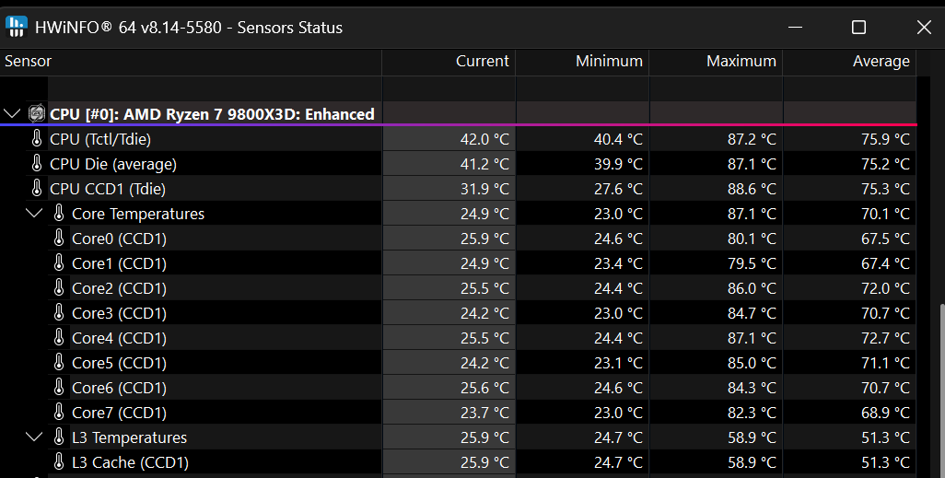This screenshot has height=478, width=945.
Task: Click thermometer icon of CPU CCD1 (Tdie)
Action: coord(37,188)
